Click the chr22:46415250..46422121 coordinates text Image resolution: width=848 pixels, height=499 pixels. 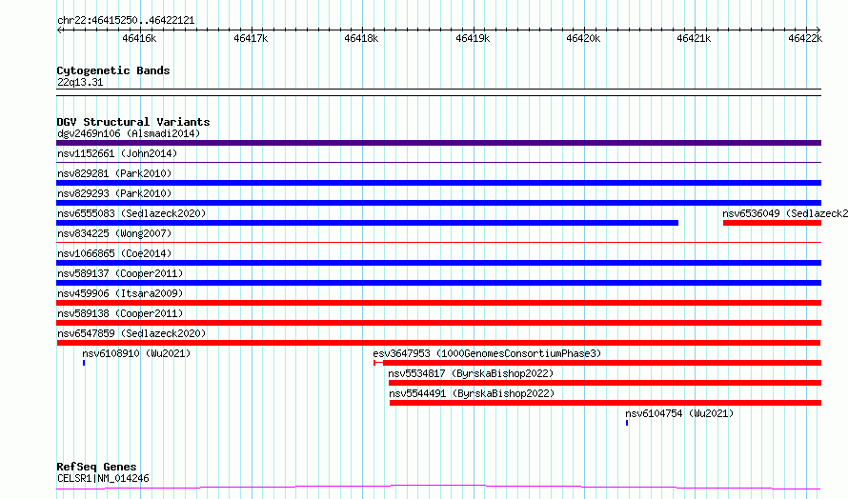126,21
